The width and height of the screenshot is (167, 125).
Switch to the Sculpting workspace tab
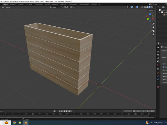coord(21,5)
